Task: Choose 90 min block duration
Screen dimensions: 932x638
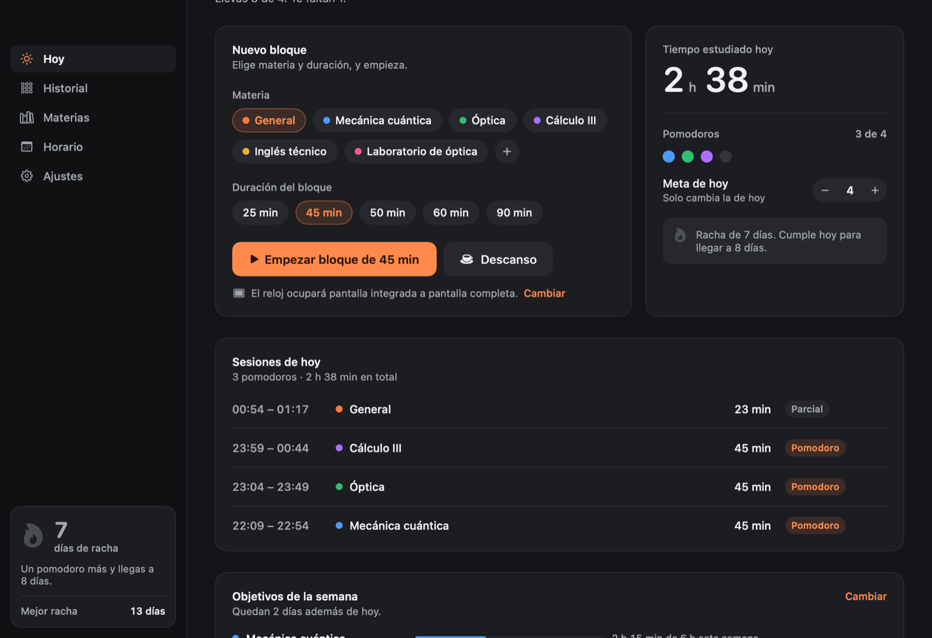Action: [x=514, y=212]
